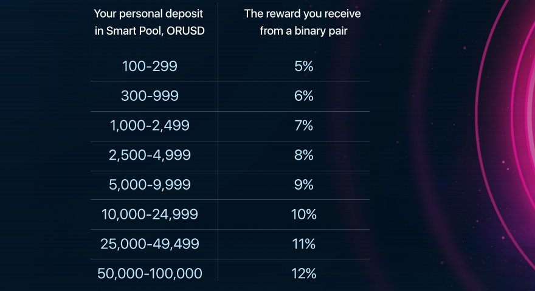Click the 7% reward value
The width and height of the screenshot is (535, 291).
tap(303, 126)
